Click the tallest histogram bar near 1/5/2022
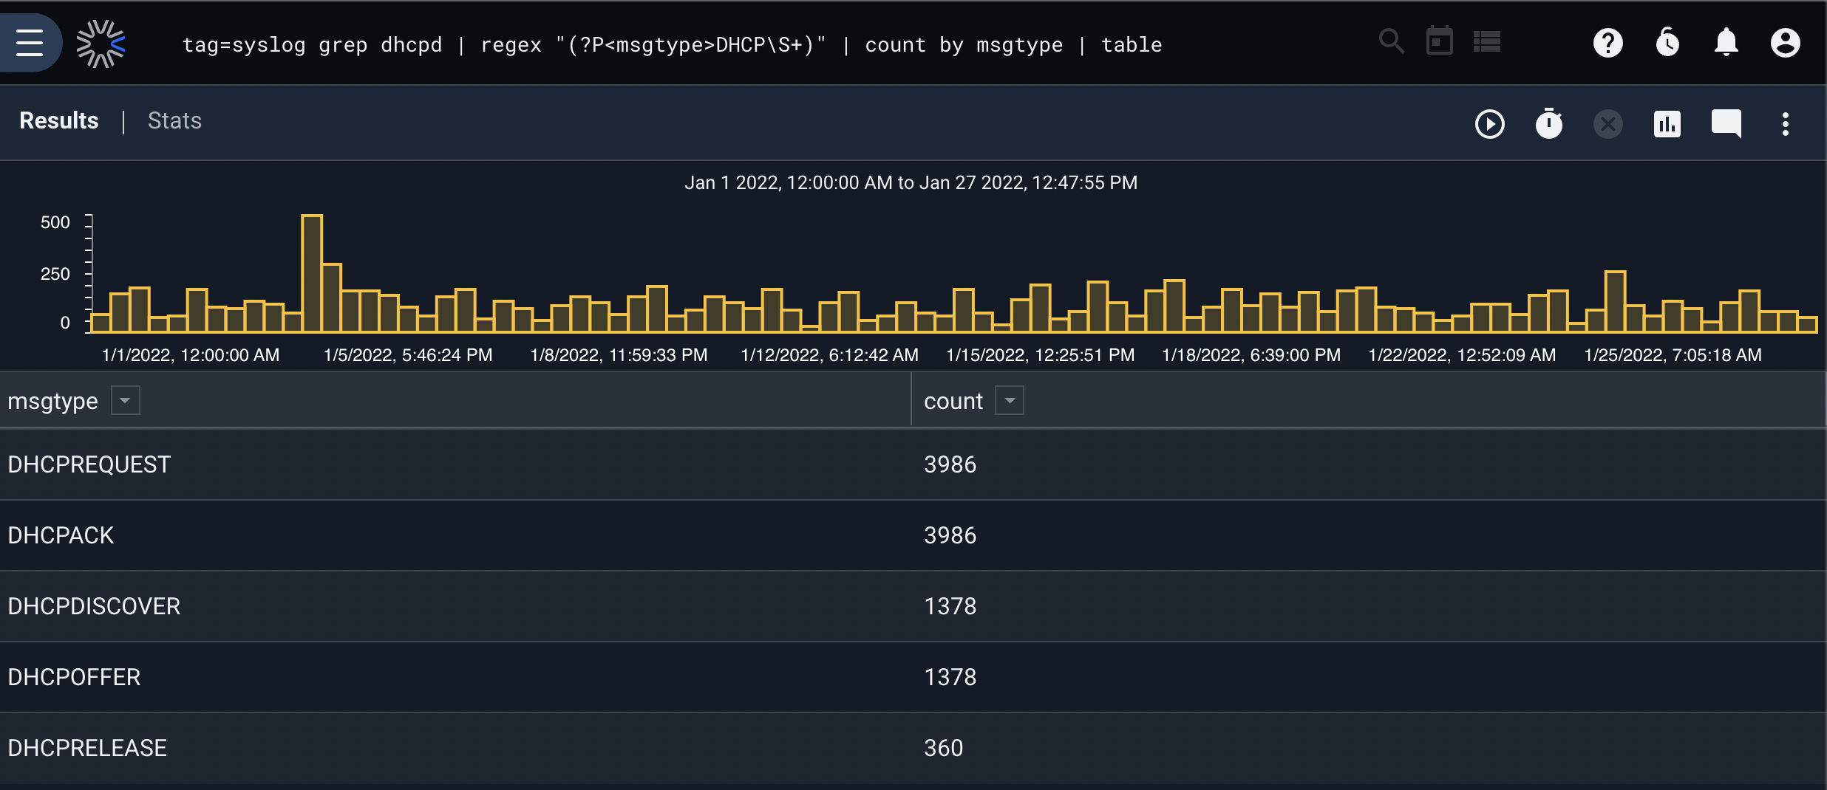Viewport: 1827px width, 790px height. click(x=312, y=274)
